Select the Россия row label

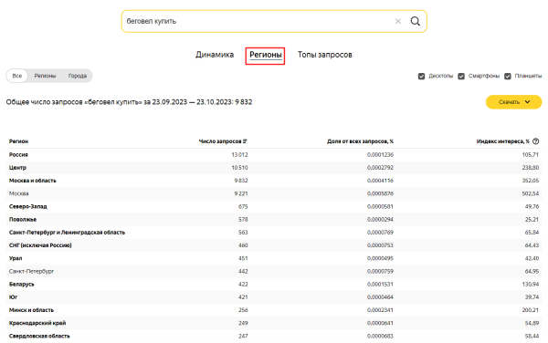point(18,154)
